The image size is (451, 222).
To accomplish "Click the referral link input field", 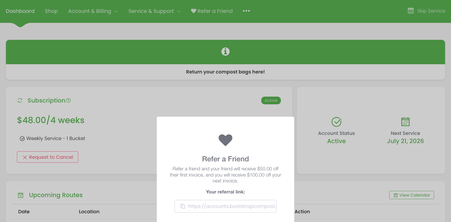I will pyautogui.click(x=225, y=206).
